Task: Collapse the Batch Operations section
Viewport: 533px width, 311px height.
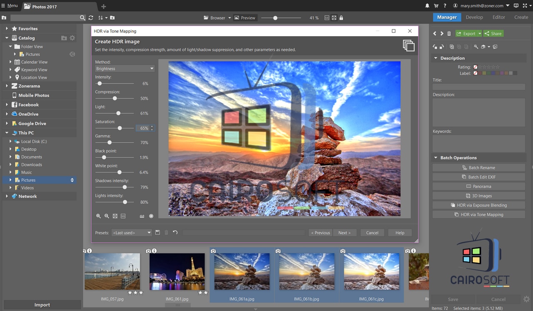Action: point(436,158)
